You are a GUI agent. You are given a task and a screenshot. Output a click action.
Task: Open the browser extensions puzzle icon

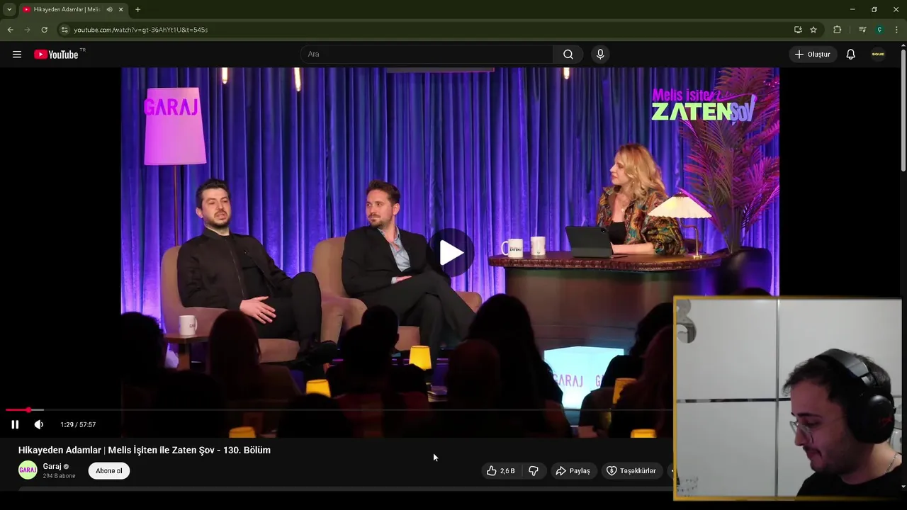coord(837,30)
